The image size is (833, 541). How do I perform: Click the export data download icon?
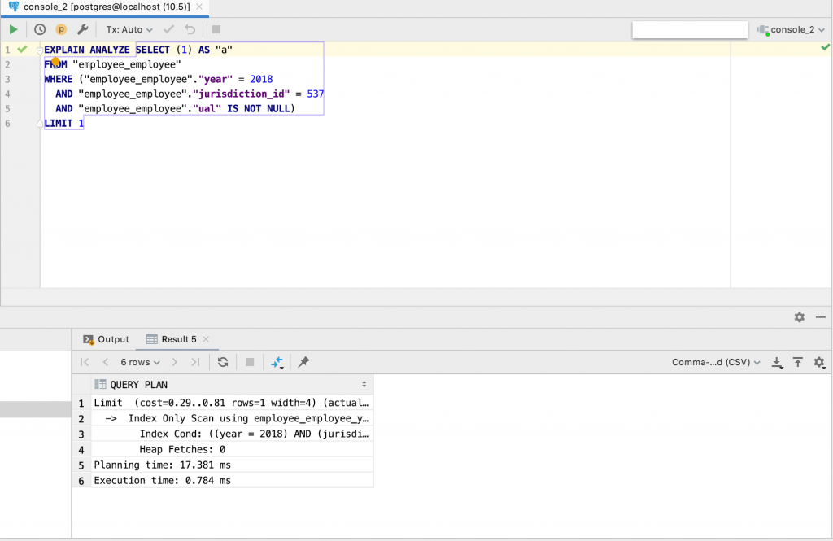777,363
